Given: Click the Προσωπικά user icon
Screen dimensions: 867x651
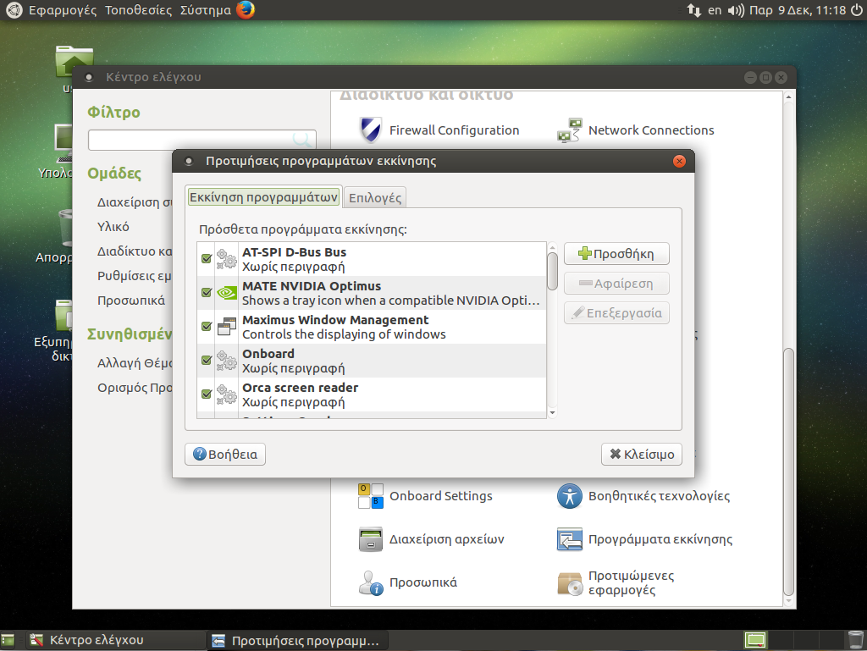Looking at the screenshot, I should (x=370, y=582).
